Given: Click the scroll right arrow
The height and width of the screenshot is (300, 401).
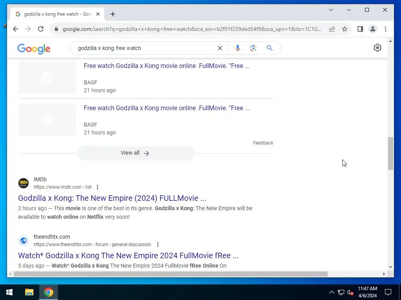Looking at the screenshot, I should click(x=384, y=274).
